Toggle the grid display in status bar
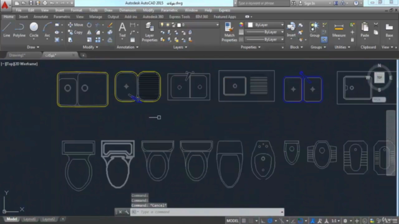 [x=244, y=221]
